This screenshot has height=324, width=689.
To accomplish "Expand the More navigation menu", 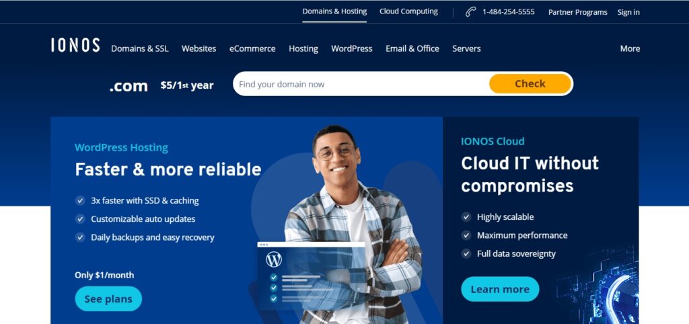I will (x=630, y=48).
